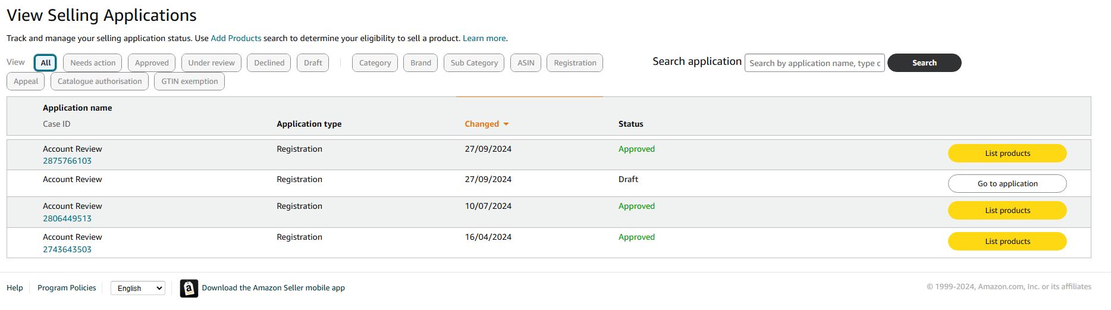Click the Application type column header
Viewport: 1111px width, 310px height.
coord(309,124)
